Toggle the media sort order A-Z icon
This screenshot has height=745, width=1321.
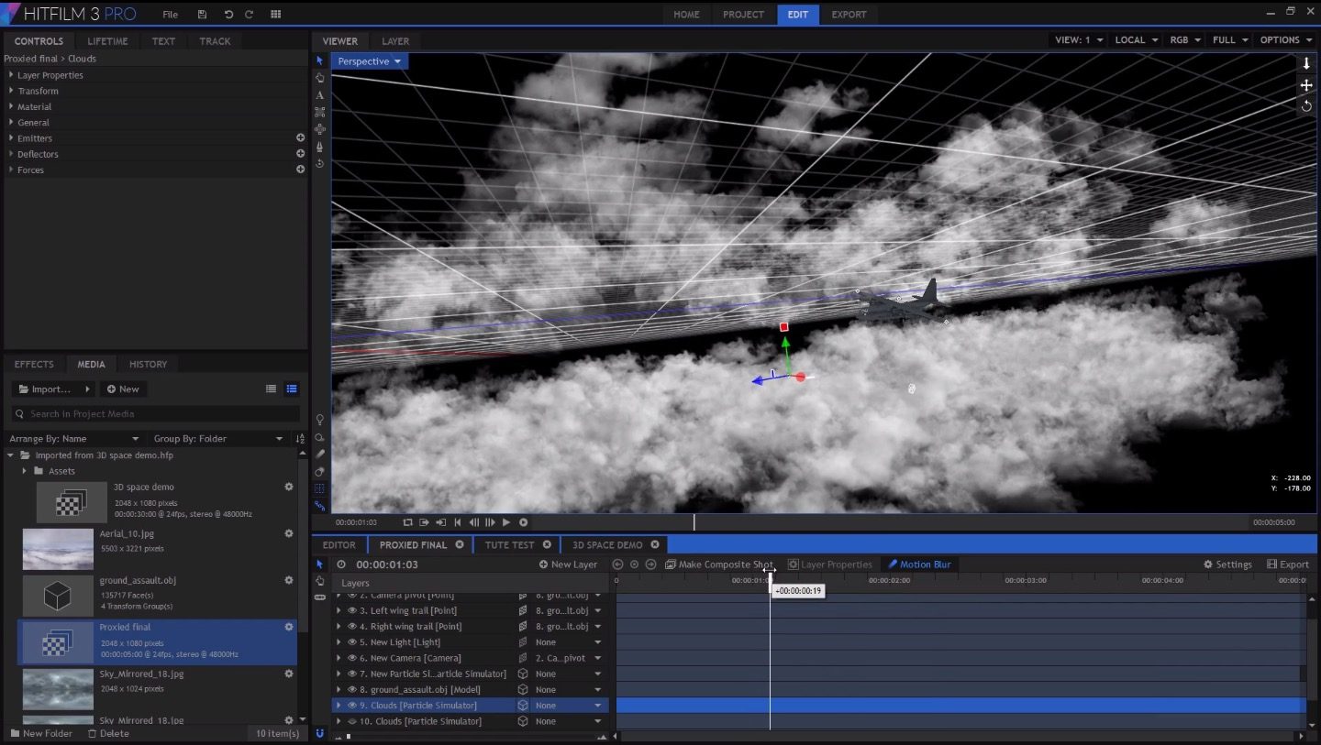point(300,439)
